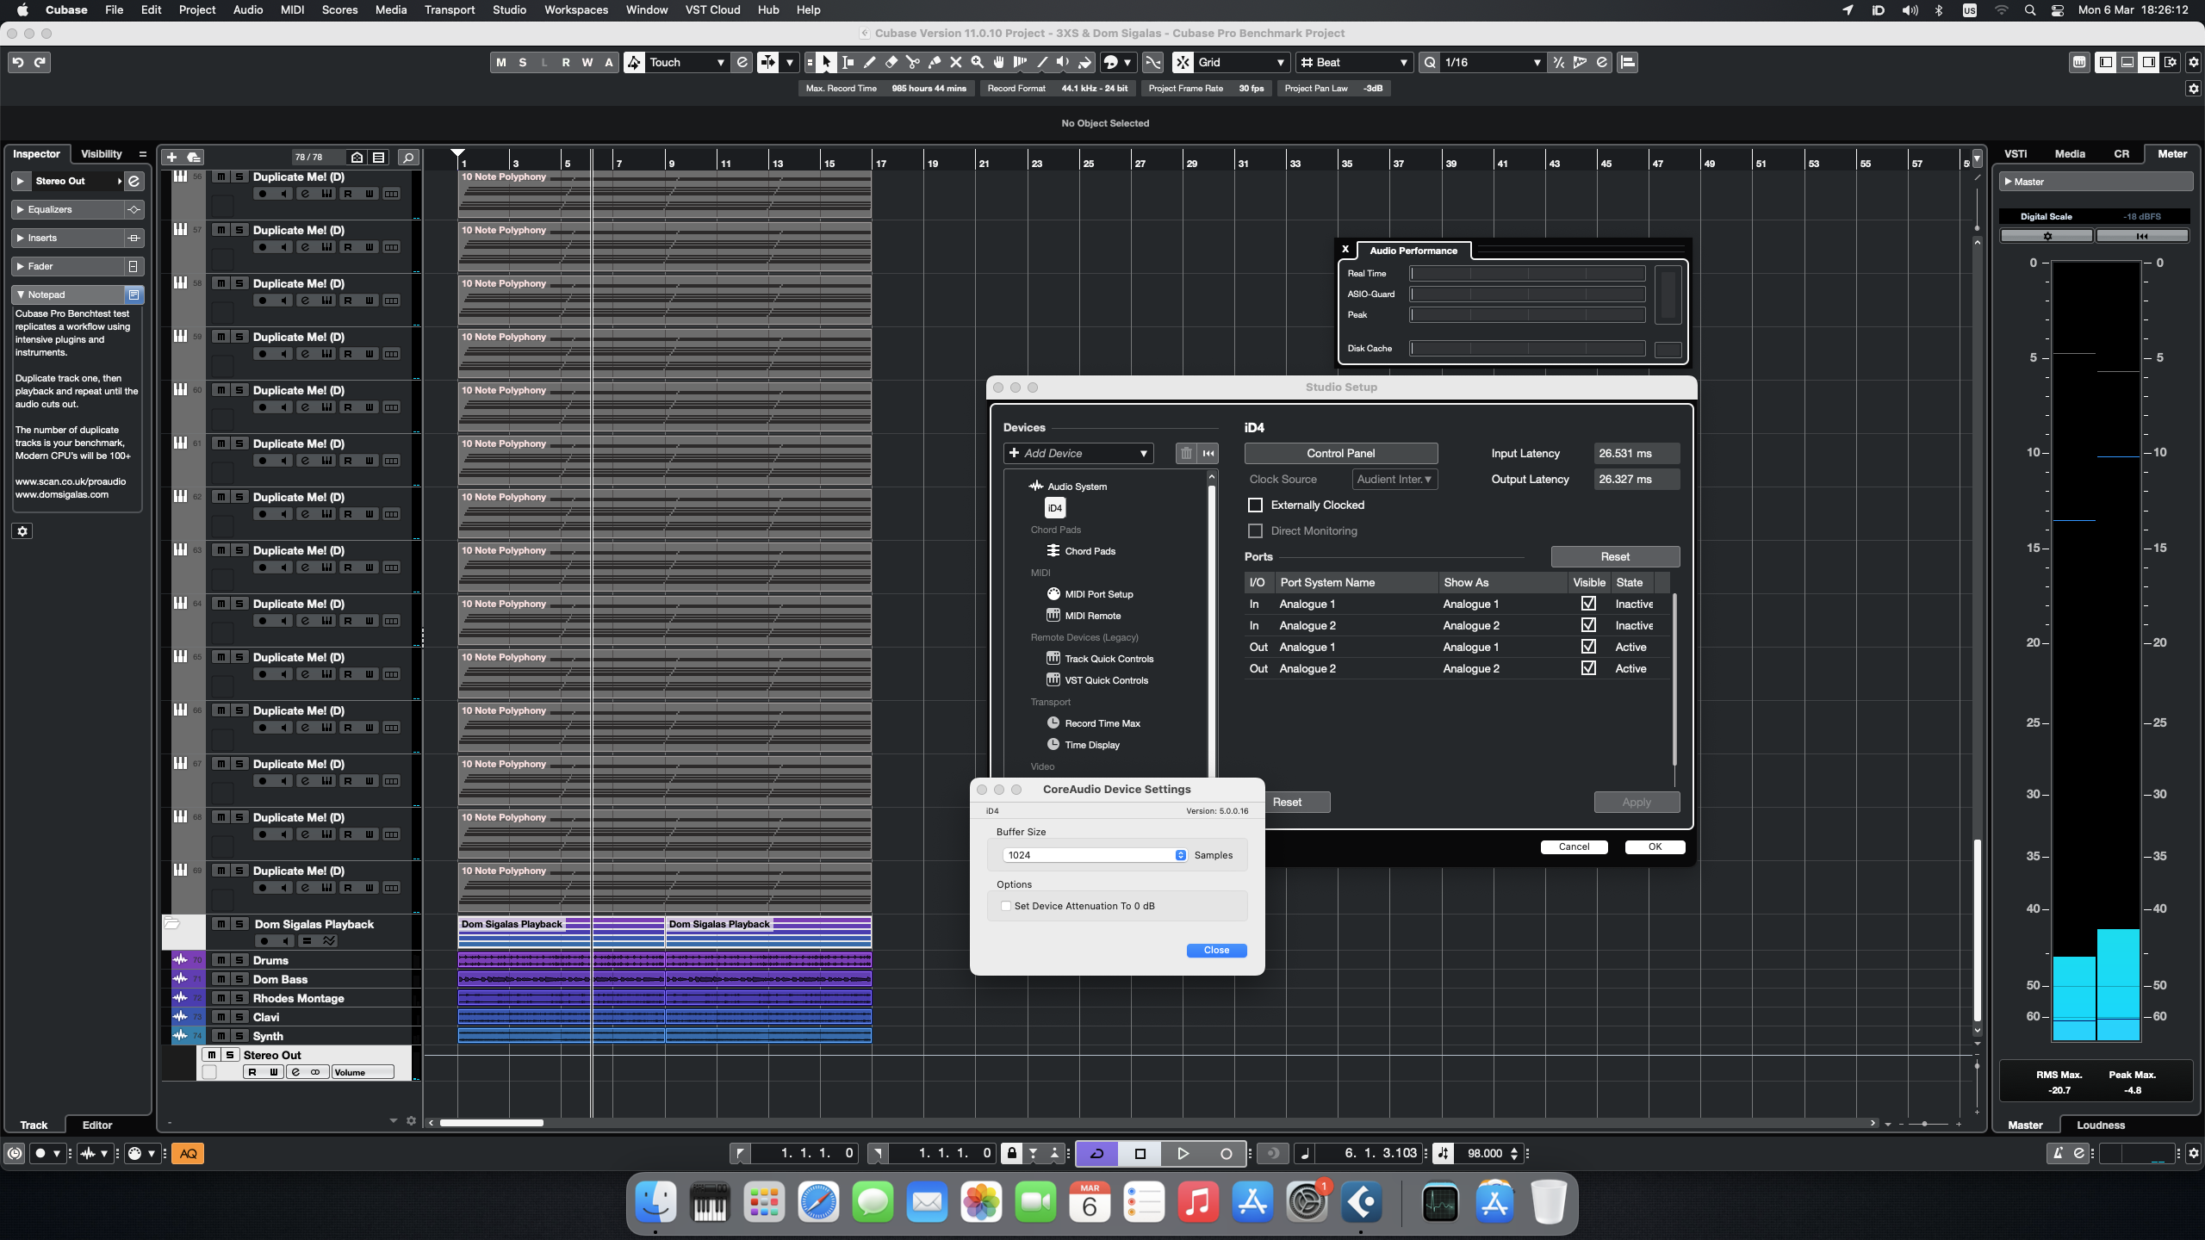Open the Transport menu
Screen dimensions: 2205x1240
click(449, 9)
